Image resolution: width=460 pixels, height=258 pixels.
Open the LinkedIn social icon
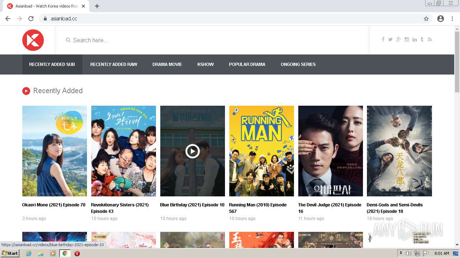click(415, 39)
